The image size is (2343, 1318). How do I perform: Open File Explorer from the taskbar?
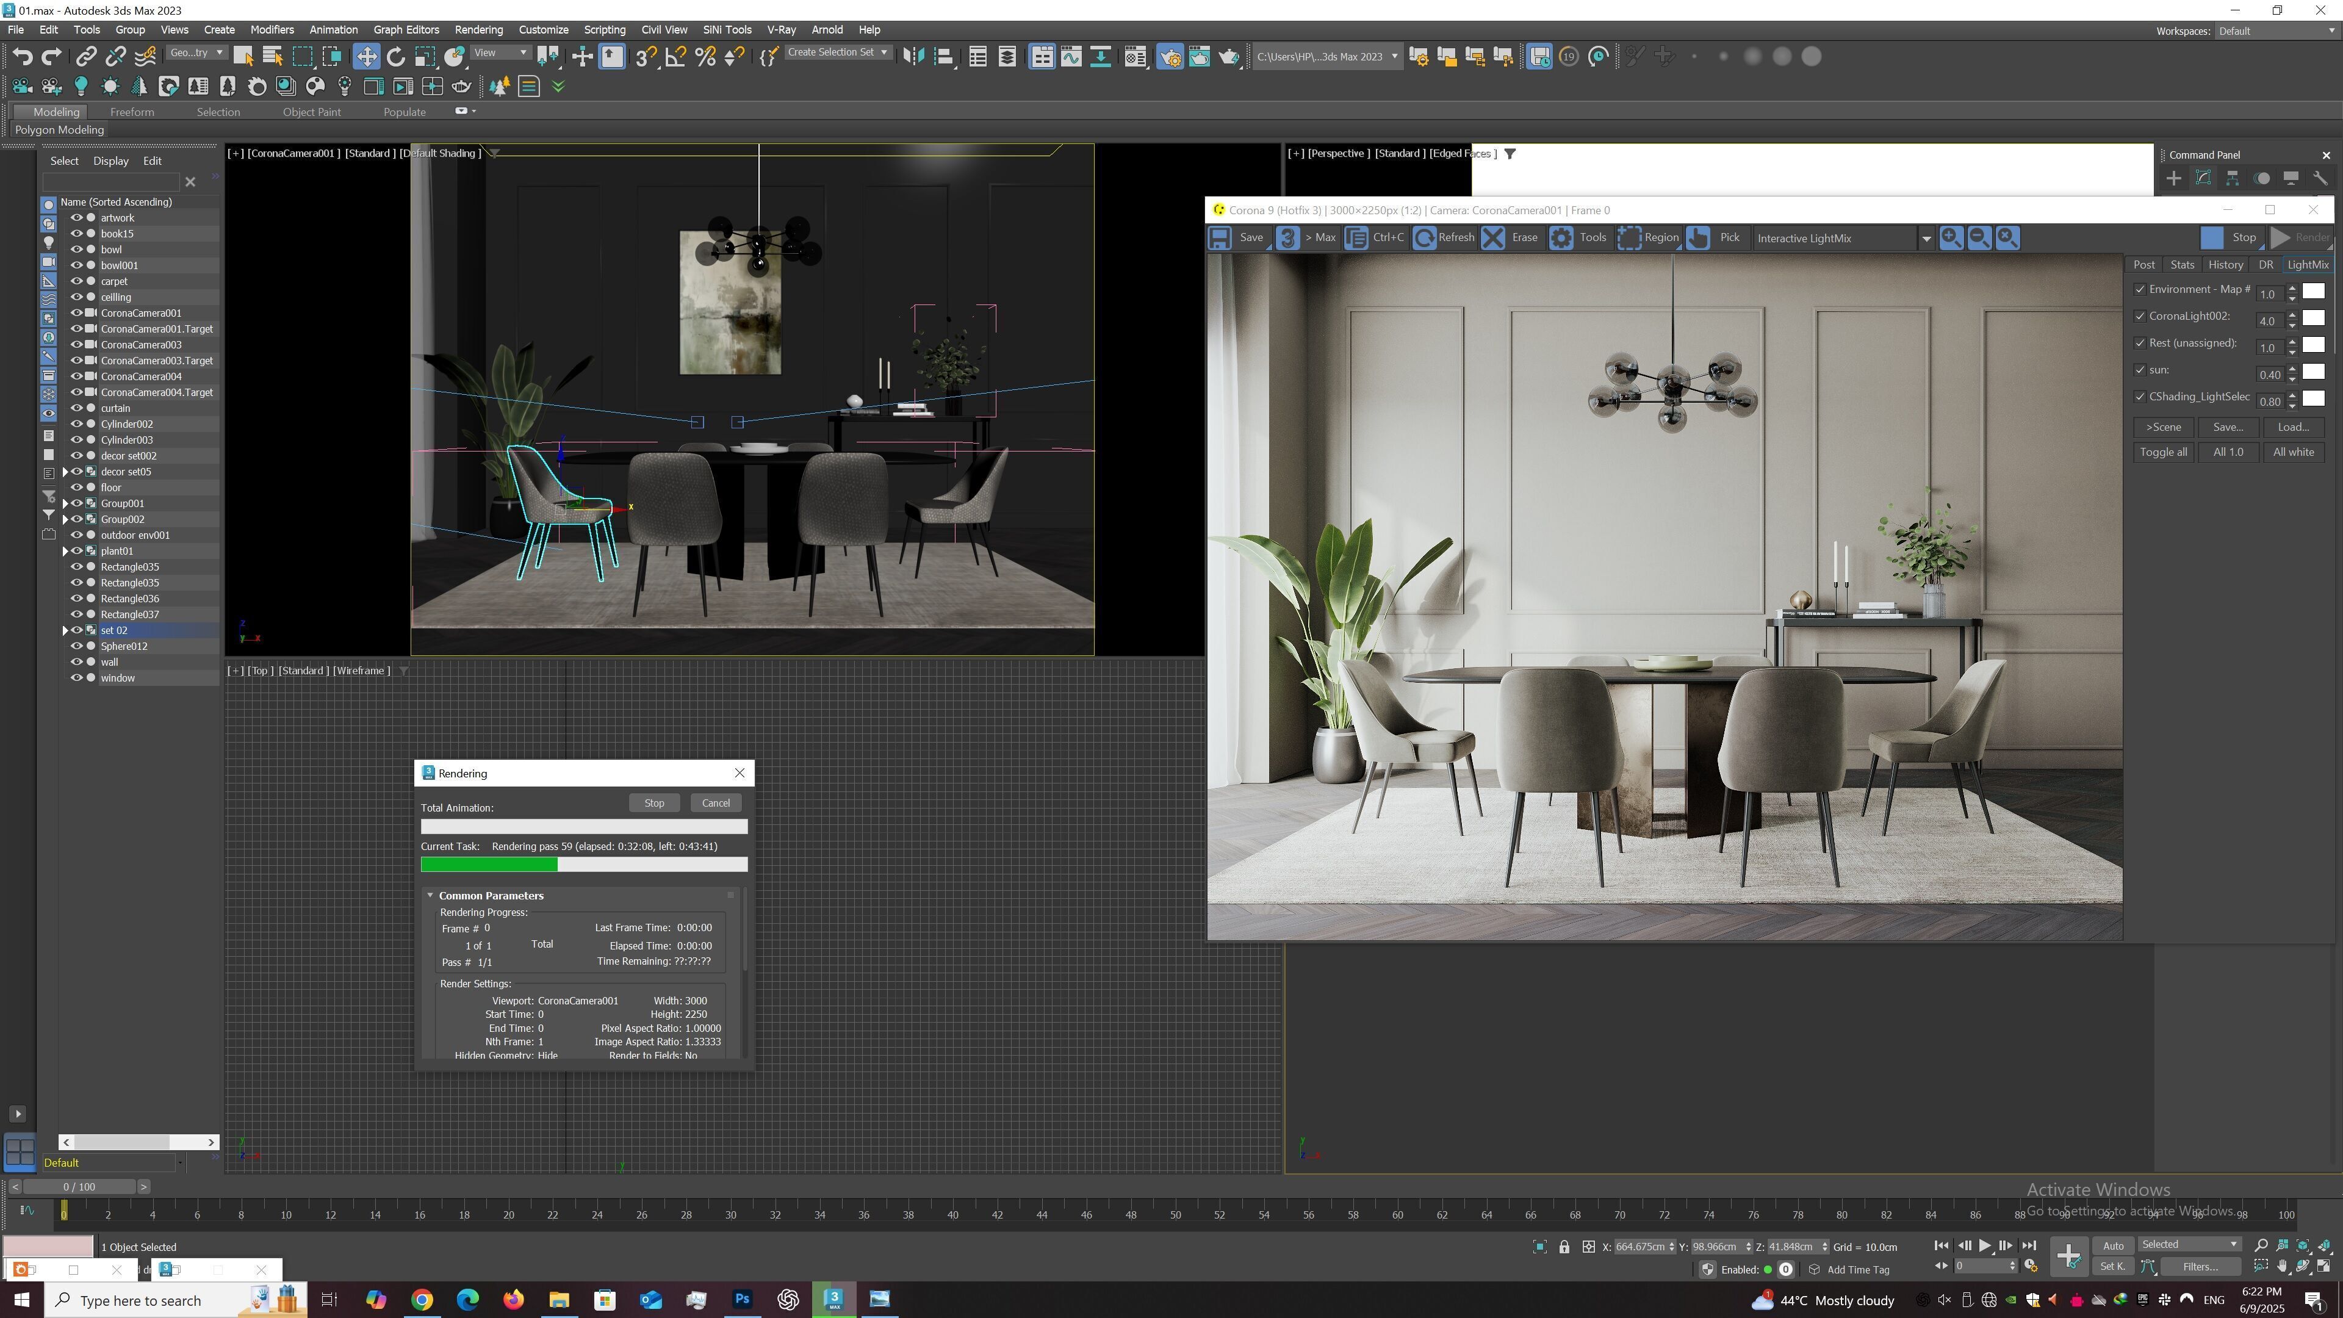(558, 1300)
